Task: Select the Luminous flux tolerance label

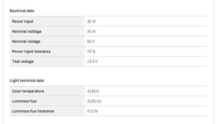Action: pos(33,111)
